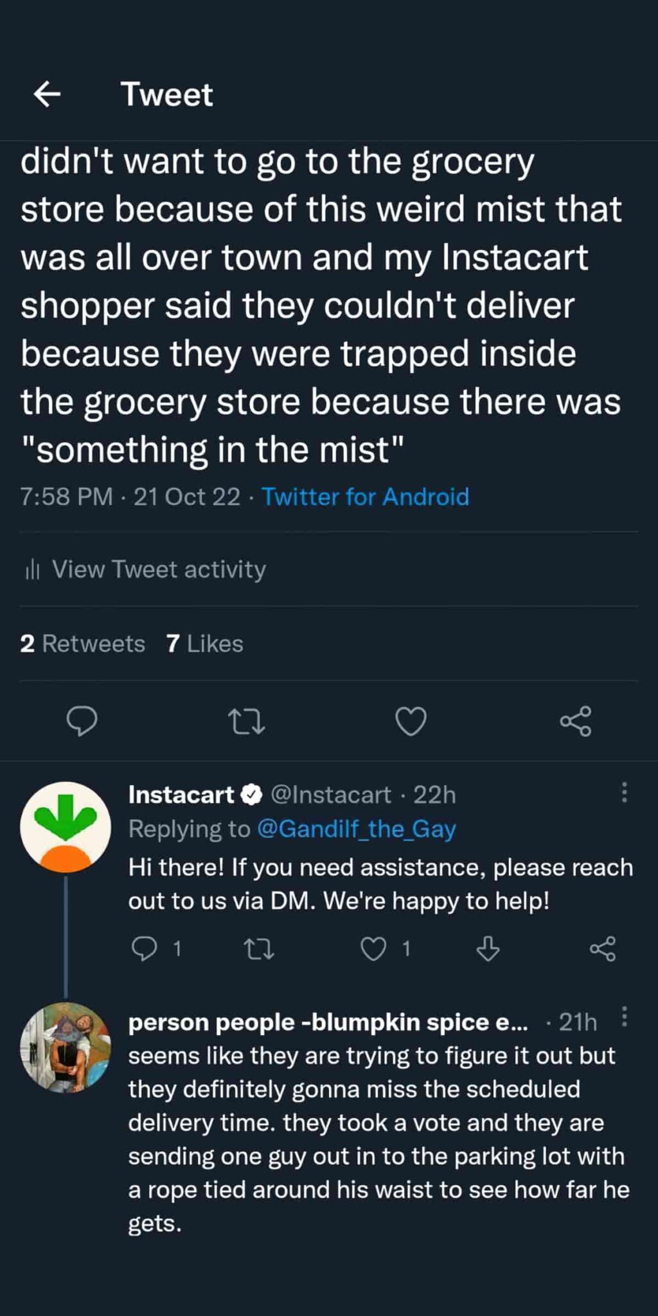
Task: Open person people profile avatar
Action: point(66,1047)
